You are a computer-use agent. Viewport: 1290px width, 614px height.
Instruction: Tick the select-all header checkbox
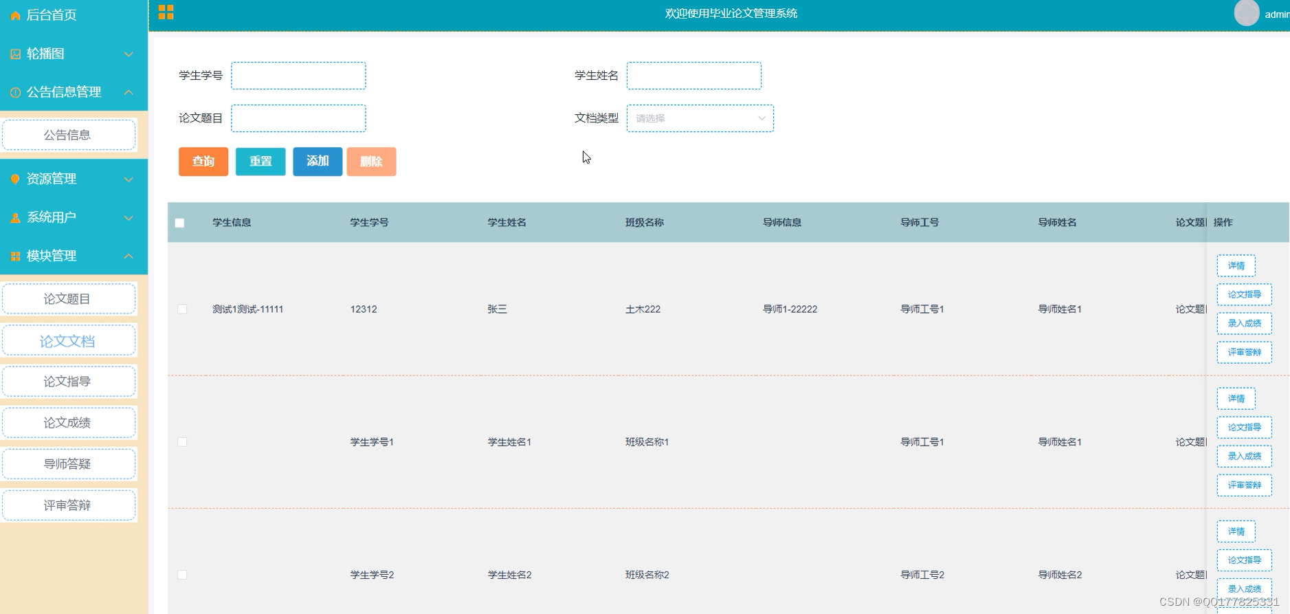click(179, 223)
